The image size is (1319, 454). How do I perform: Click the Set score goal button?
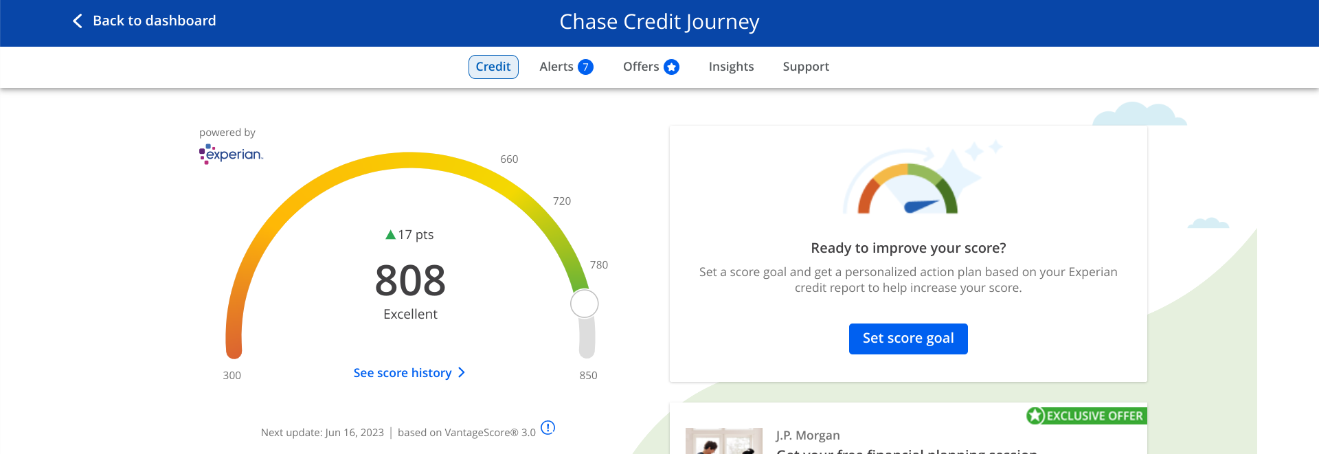[908, 339]
